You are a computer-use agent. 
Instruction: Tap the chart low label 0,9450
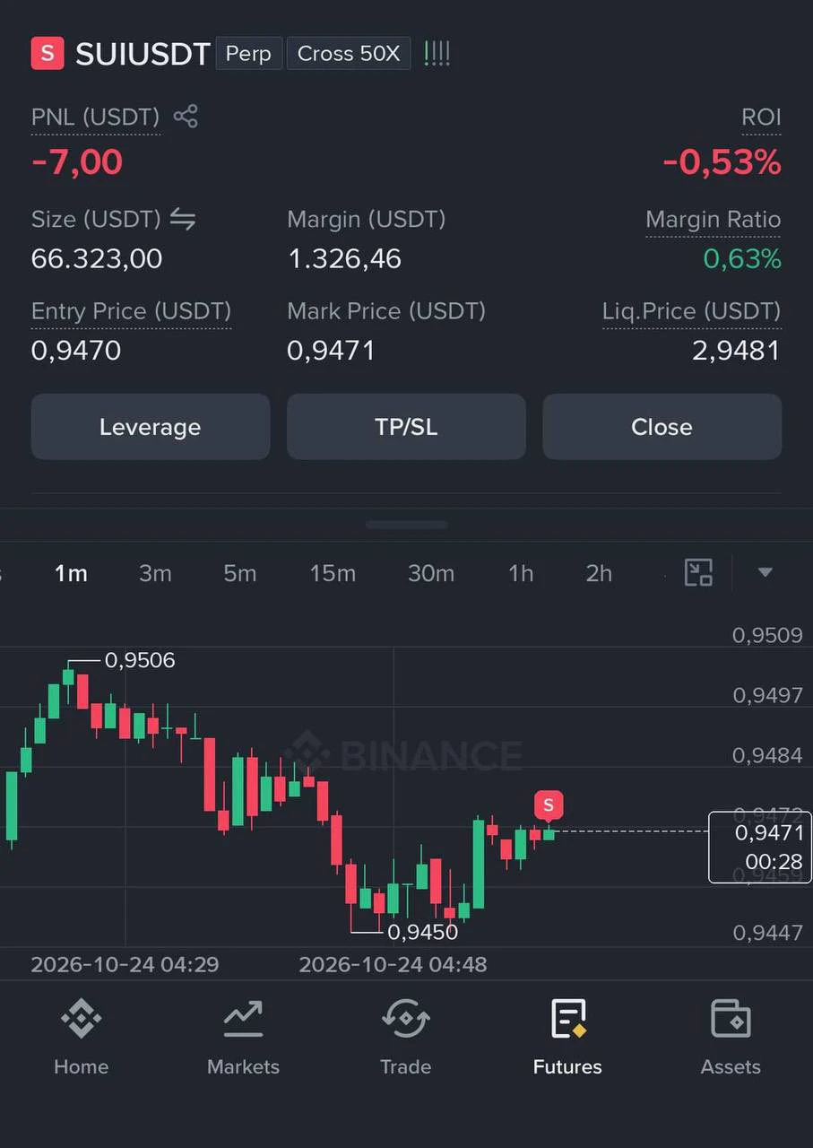[422, 933]
